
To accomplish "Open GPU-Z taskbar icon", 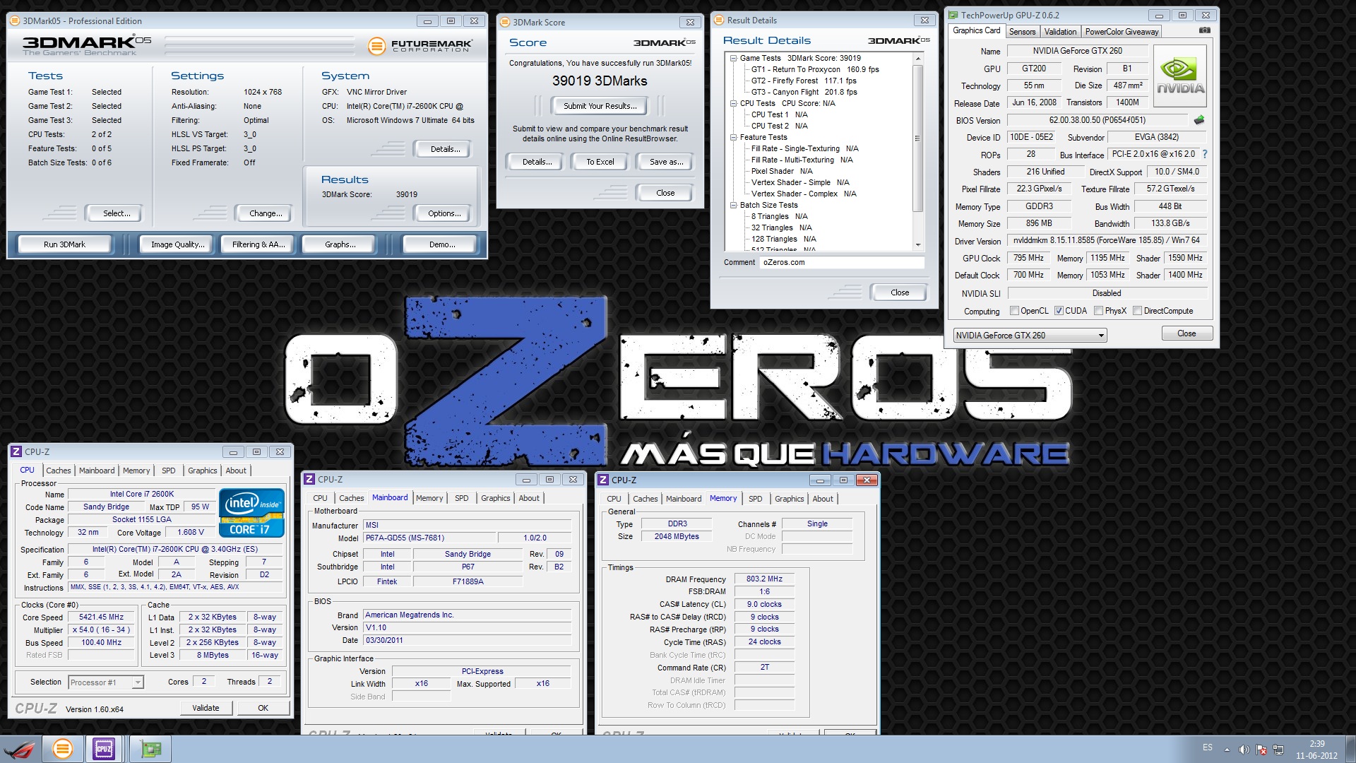I will pos(150,749).
